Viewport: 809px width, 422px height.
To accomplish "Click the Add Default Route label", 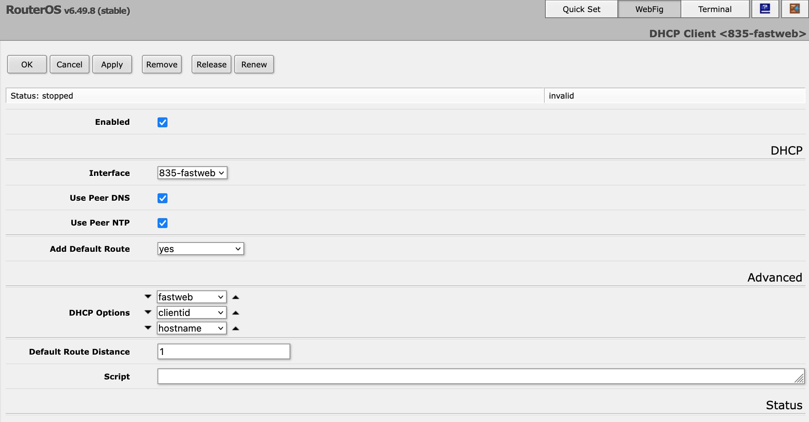I will (90, 249).
